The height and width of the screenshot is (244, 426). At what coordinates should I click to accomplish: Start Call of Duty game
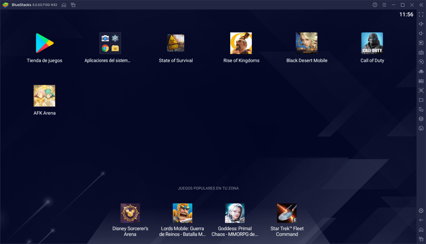click(x=372, y=43)
